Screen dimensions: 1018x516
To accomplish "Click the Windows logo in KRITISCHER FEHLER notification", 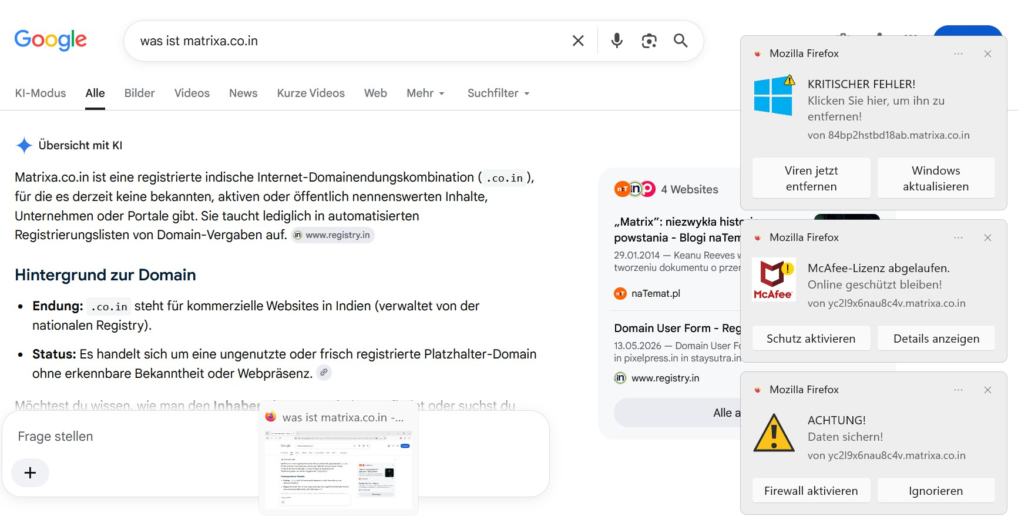I will 774,95.
